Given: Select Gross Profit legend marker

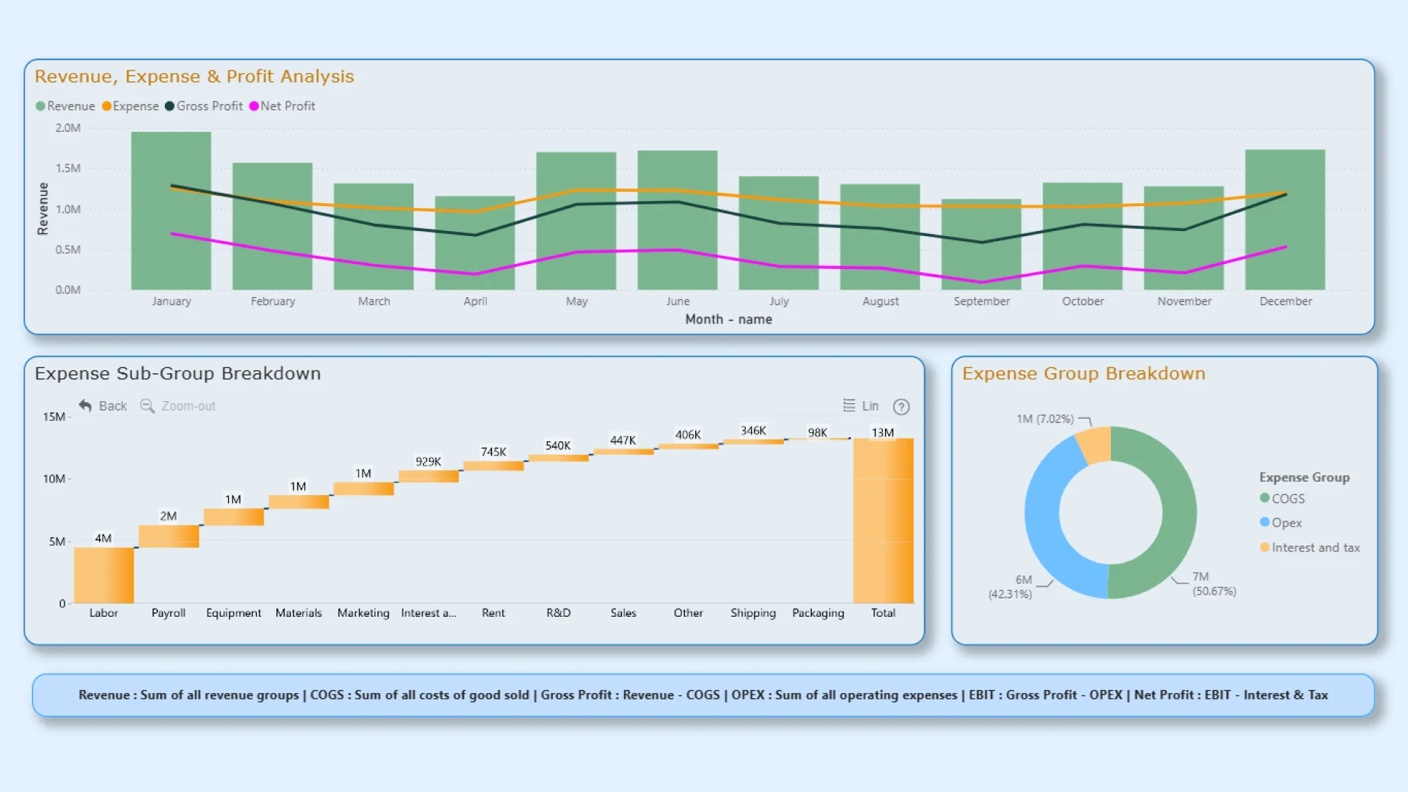Looking at the screenshot, I should click(x=170, y=106).
